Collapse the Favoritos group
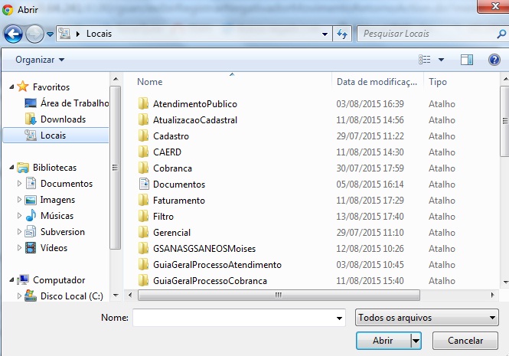This screenshot has height=356, width=509. coord(11,87)
